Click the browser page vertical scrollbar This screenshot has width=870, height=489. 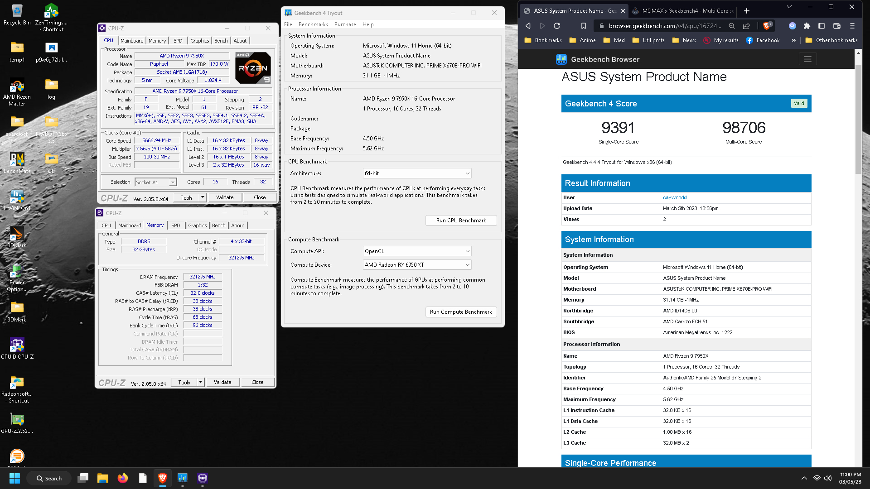pyautogui.click(x=858, y=119)
